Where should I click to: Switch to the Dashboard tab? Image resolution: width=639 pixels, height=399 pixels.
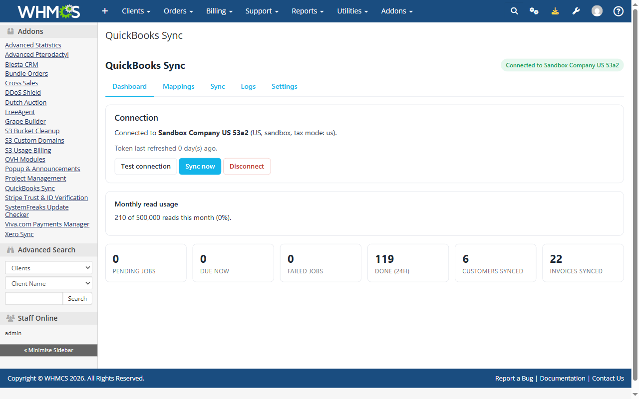pos(129,86)
